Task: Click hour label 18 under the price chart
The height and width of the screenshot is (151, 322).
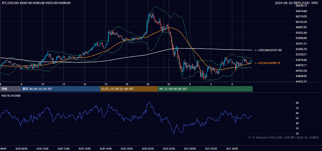Action: coord(127,84)
